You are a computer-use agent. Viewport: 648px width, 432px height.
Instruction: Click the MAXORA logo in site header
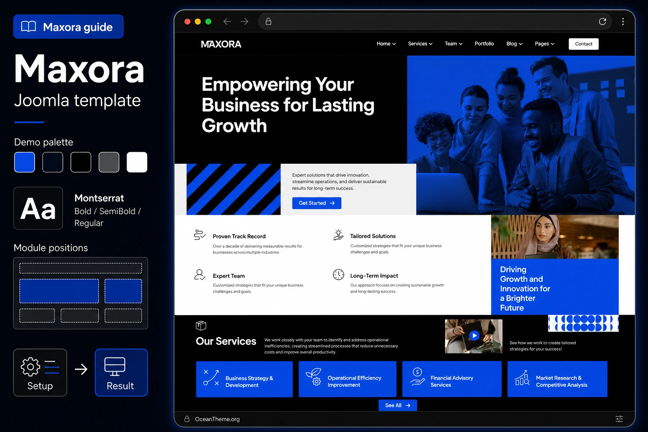pos(221,44)
